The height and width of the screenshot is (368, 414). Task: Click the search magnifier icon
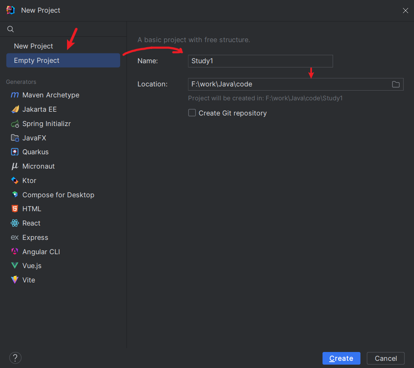11,29
